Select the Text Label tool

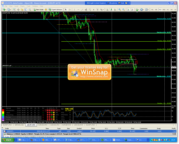[x=97, y=10]
